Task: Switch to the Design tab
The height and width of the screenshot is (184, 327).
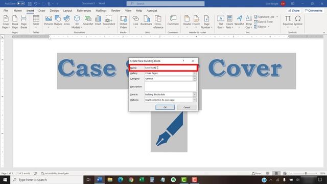Action: coord(54,10)
